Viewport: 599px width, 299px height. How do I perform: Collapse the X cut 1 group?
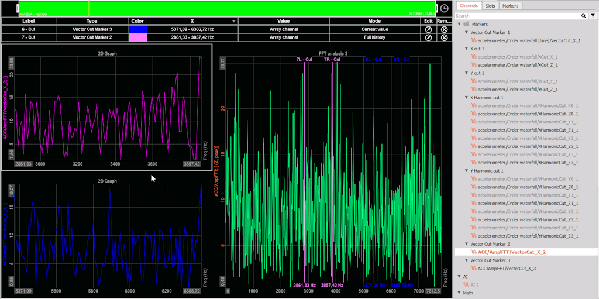pyautogui.click(x=467, y=49)
